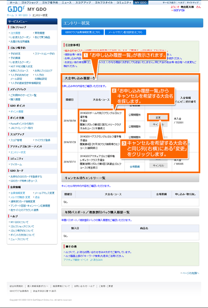Open ポイントの失効について help link
The width and height of the screenshot is (208, 308).
[22, 235]
